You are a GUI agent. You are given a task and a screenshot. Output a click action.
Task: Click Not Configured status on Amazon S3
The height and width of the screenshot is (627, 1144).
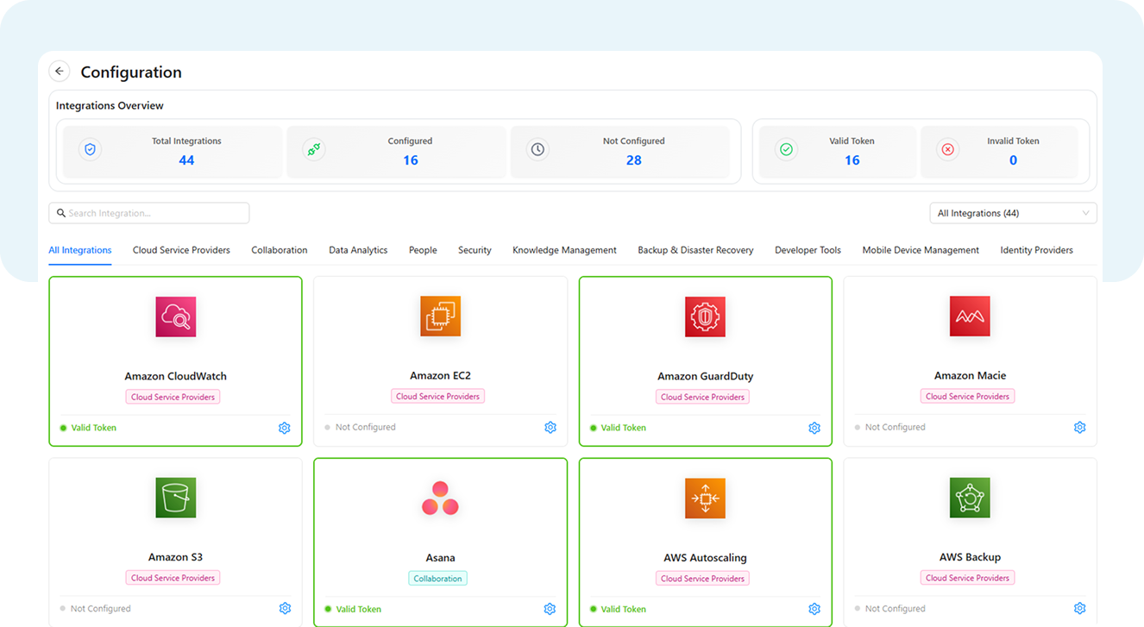[96, 608]
